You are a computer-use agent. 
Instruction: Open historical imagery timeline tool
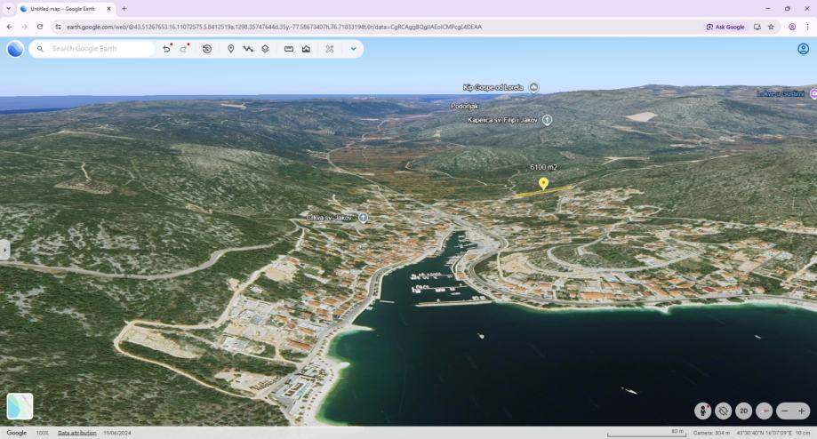tap(207, 48)
